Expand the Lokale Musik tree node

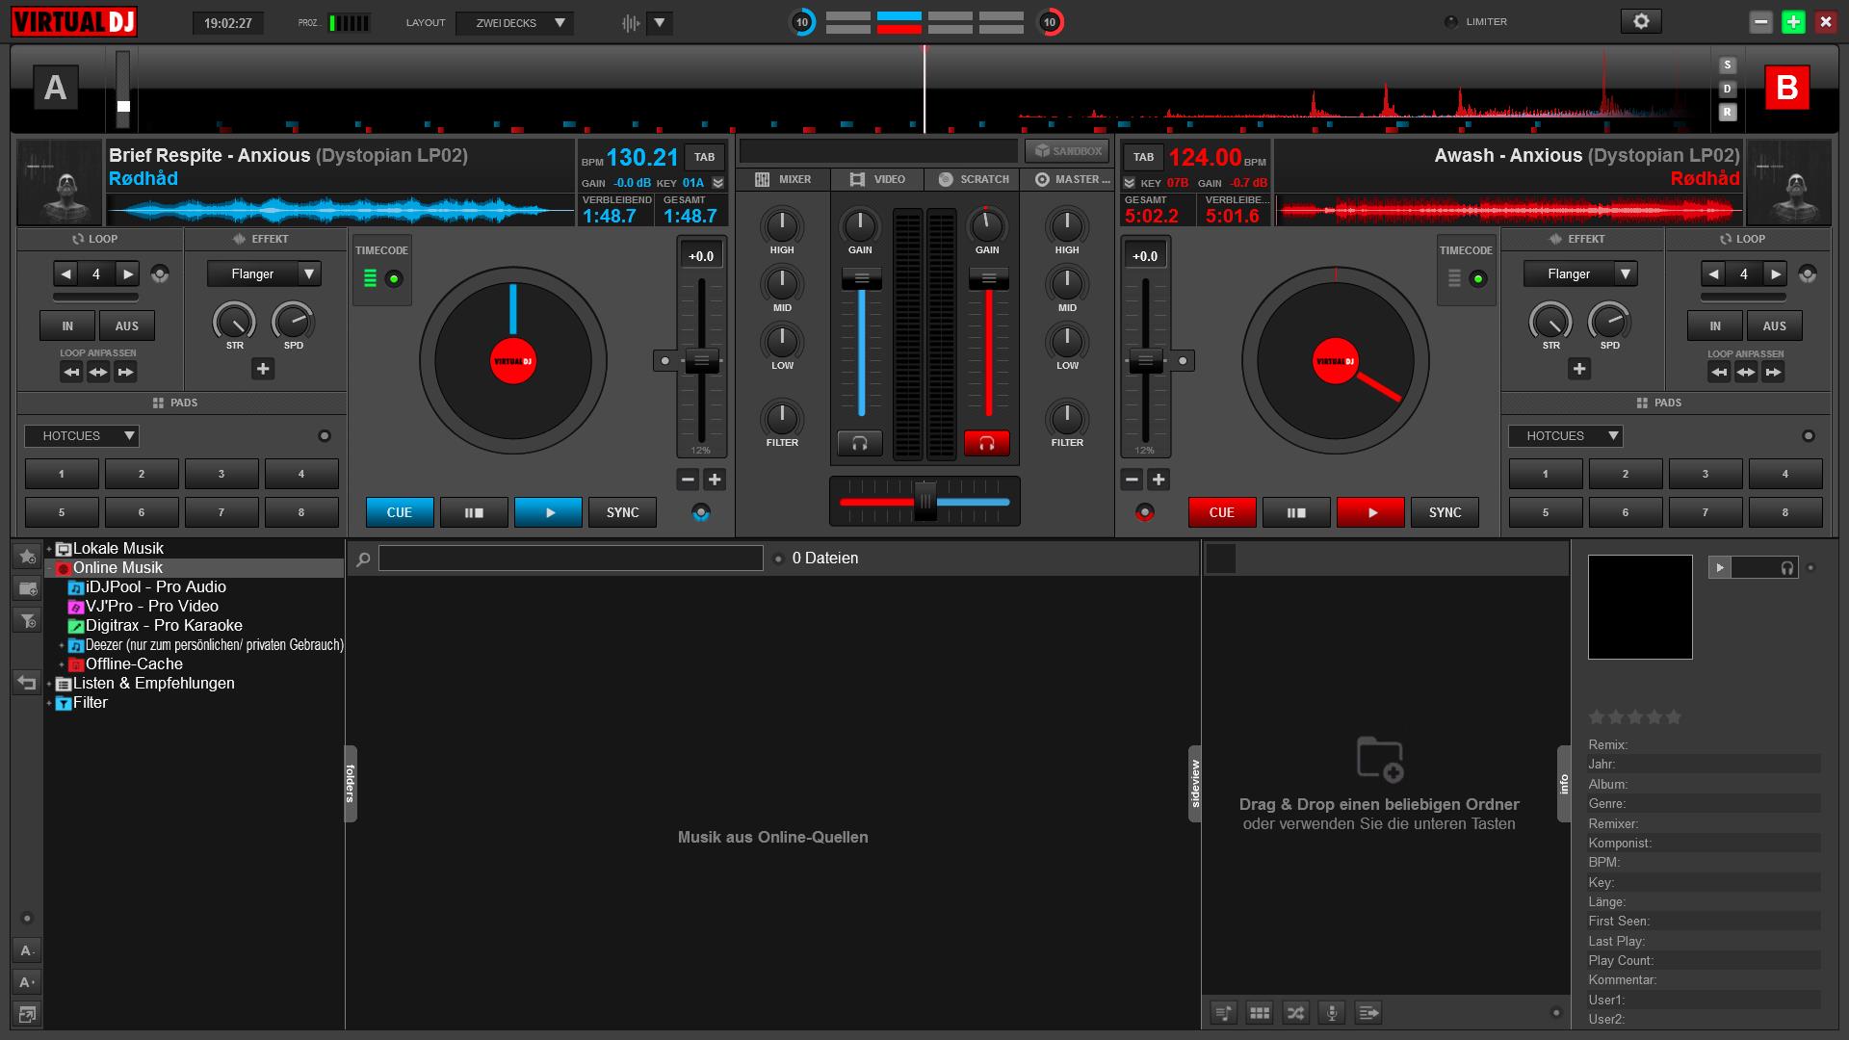tap(49, 549)
